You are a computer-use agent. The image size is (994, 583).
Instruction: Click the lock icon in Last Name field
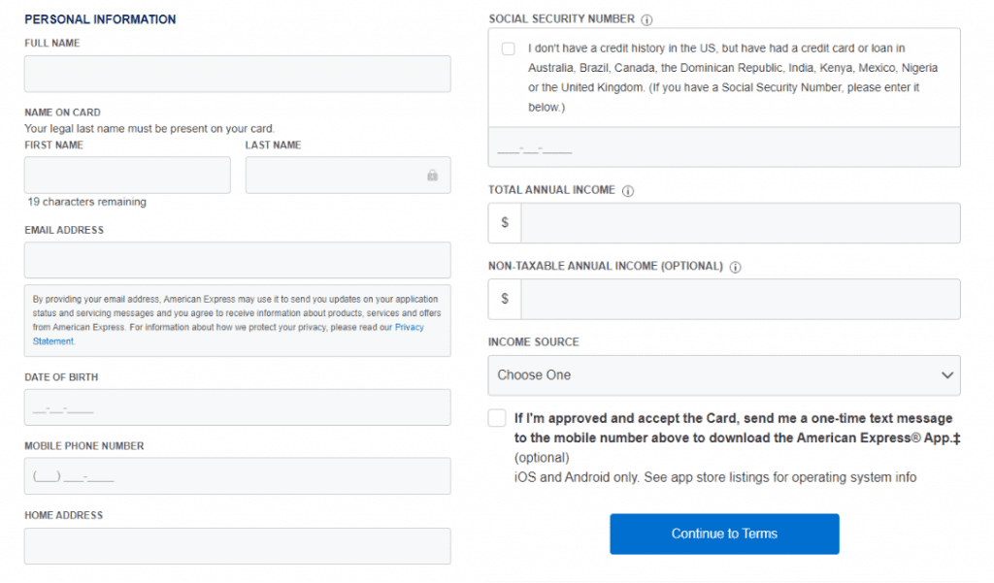click(434, 175)
